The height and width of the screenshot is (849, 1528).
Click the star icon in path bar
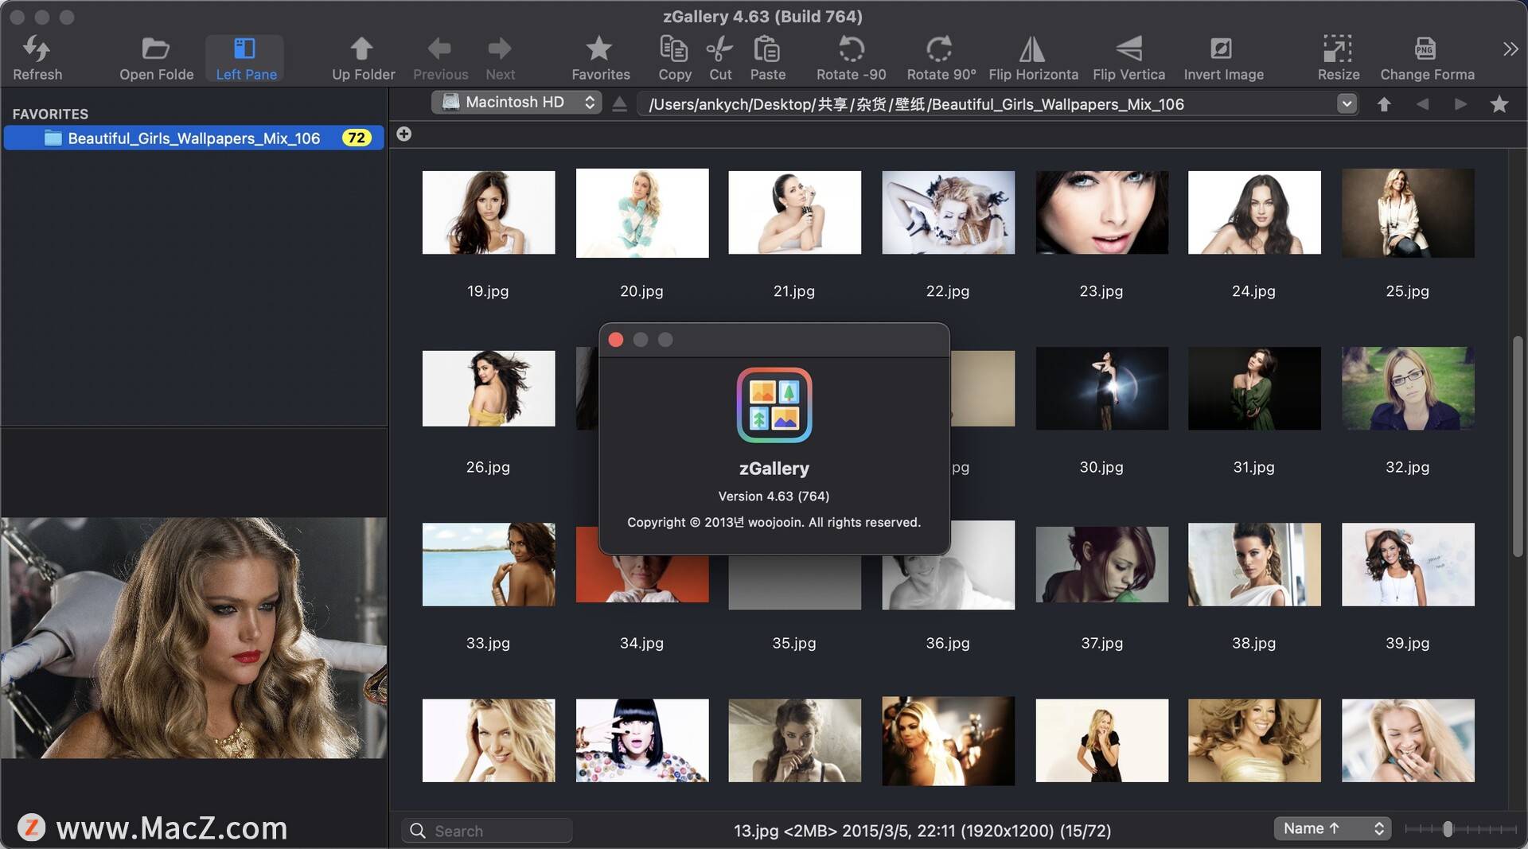click(1499, 104)
